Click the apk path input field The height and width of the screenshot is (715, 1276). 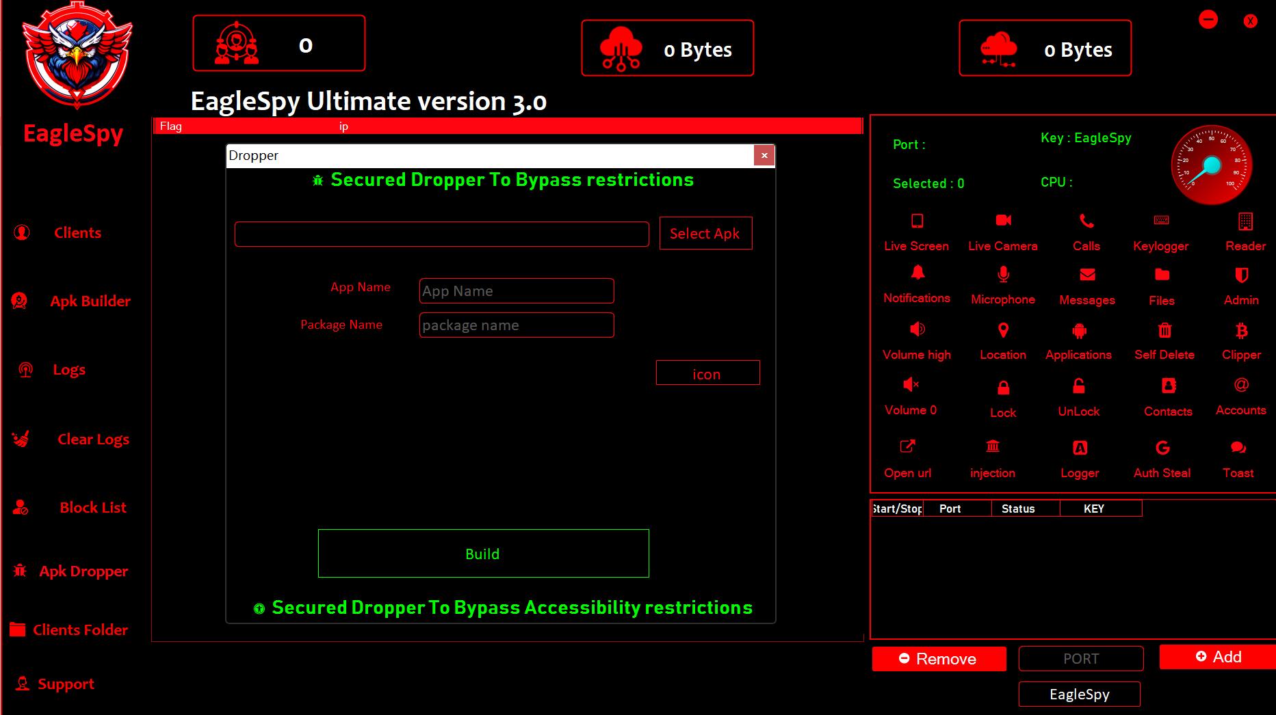(441, 234)
